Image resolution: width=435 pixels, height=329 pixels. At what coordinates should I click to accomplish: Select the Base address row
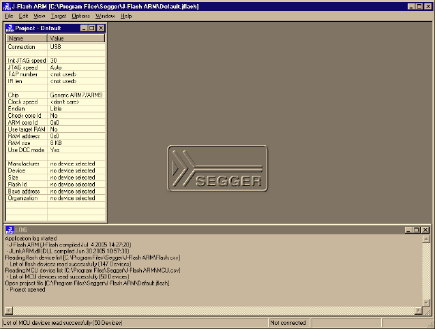click(56, 191)
